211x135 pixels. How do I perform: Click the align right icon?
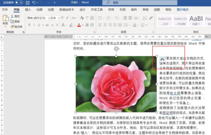click(110, 25)
